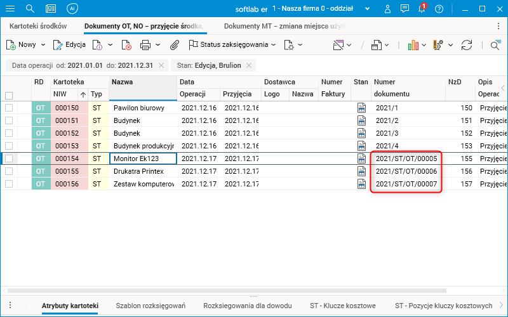Open the Atrybuty kartoteki tab
This screenshot has height=317, width=508.
pyautogui.click(x=70, y=306)
